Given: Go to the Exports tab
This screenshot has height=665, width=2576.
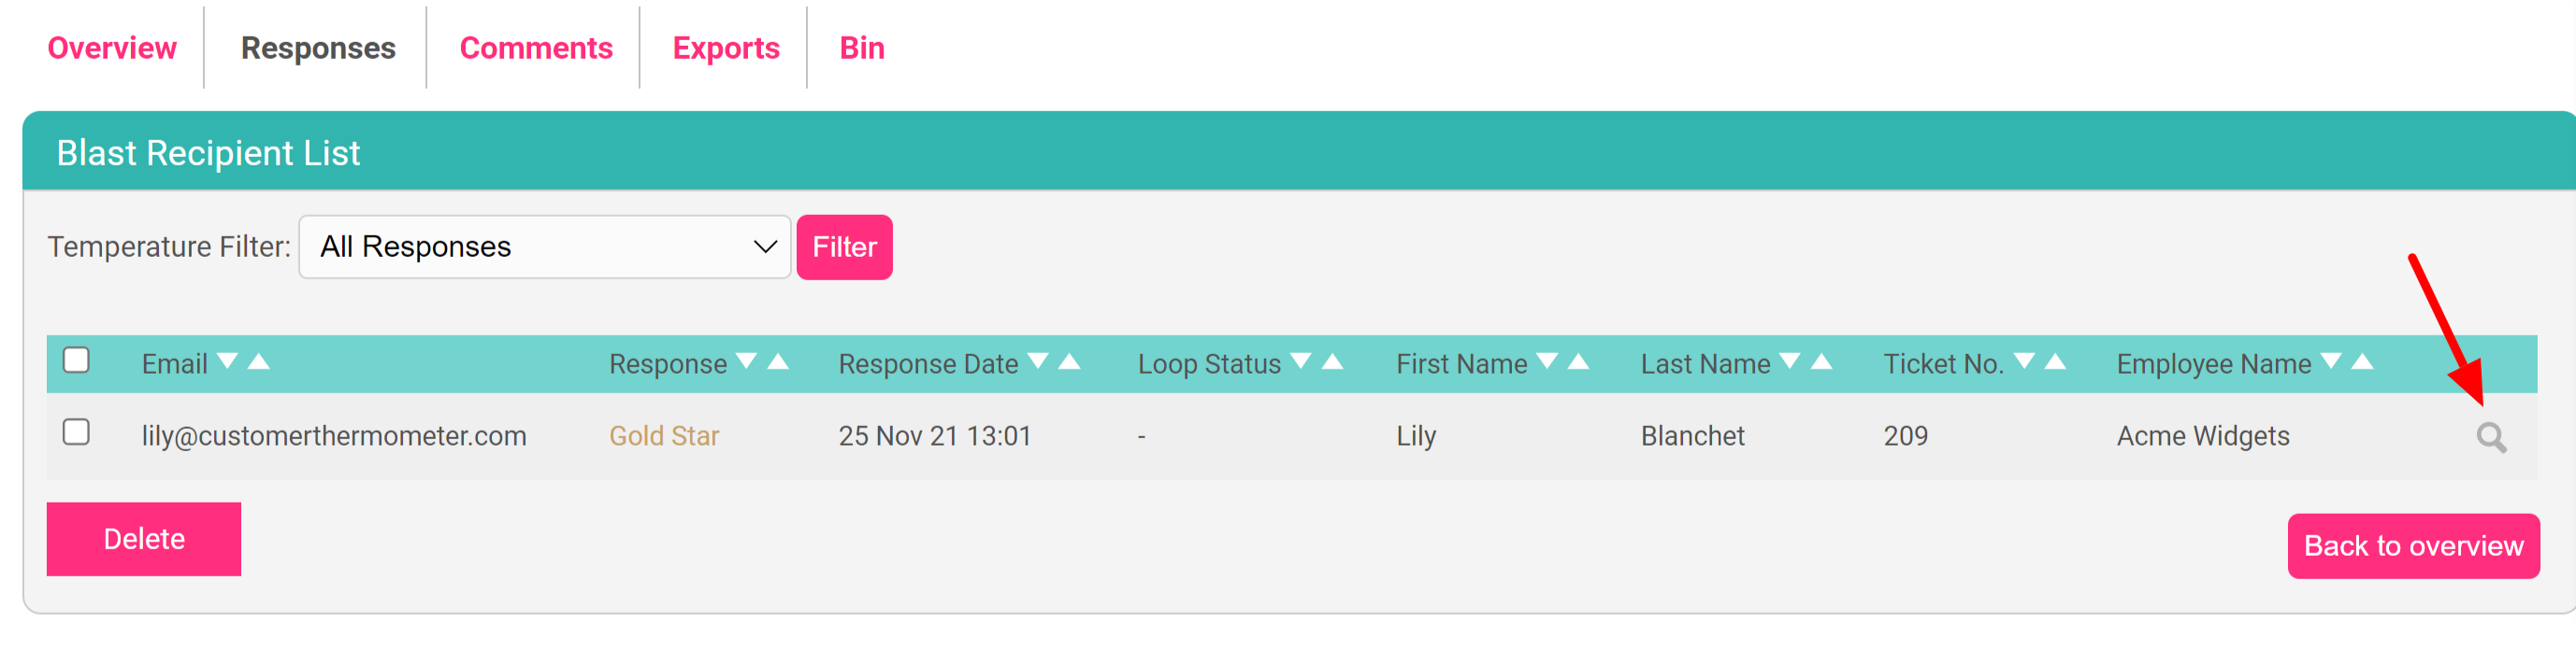Looking at the screenshot, I should coord(726,48).
